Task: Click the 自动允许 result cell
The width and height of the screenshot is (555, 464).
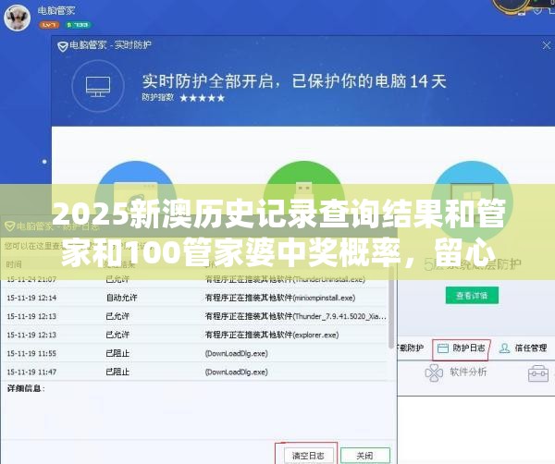Action: (121, 298)
